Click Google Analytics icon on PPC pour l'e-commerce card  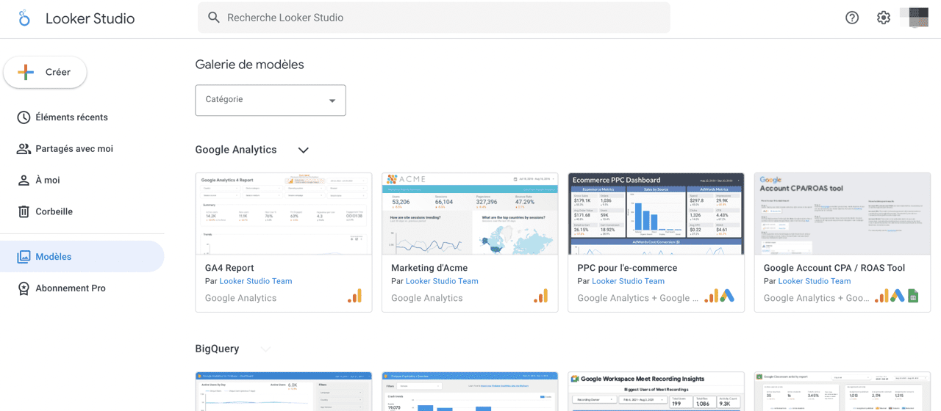[712, 296]
